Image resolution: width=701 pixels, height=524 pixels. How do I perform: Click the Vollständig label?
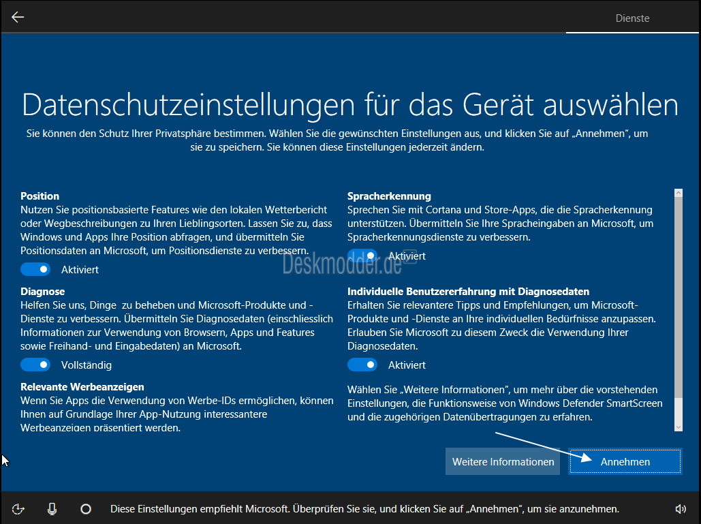pos(87,365)
